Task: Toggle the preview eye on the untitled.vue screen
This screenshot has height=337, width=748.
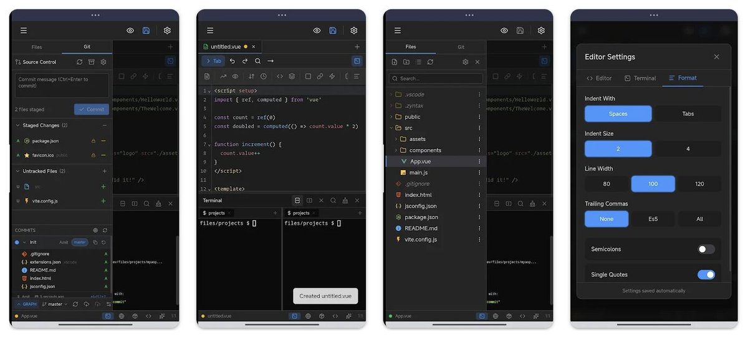Action: click(x=317, y=31)
